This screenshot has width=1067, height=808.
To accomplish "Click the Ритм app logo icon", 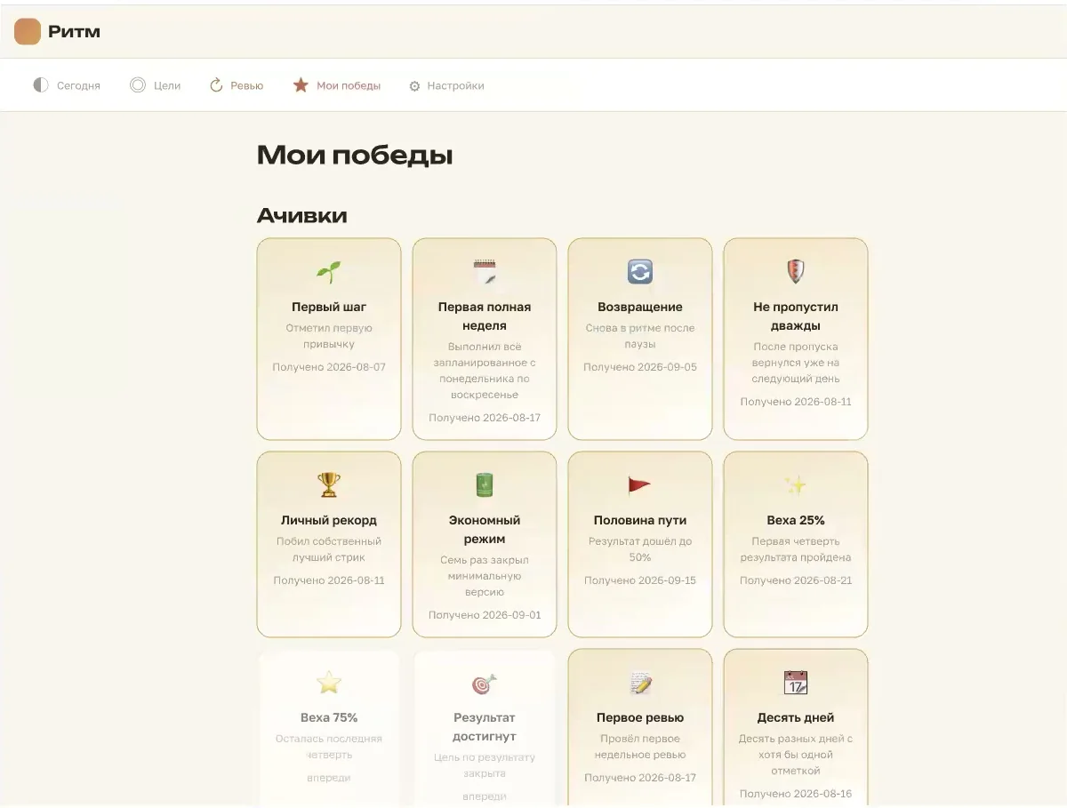I will point(28,32).
